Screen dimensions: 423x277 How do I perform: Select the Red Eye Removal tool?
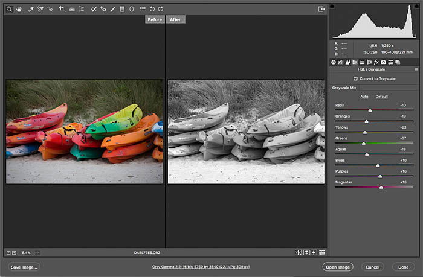(103, 9)
